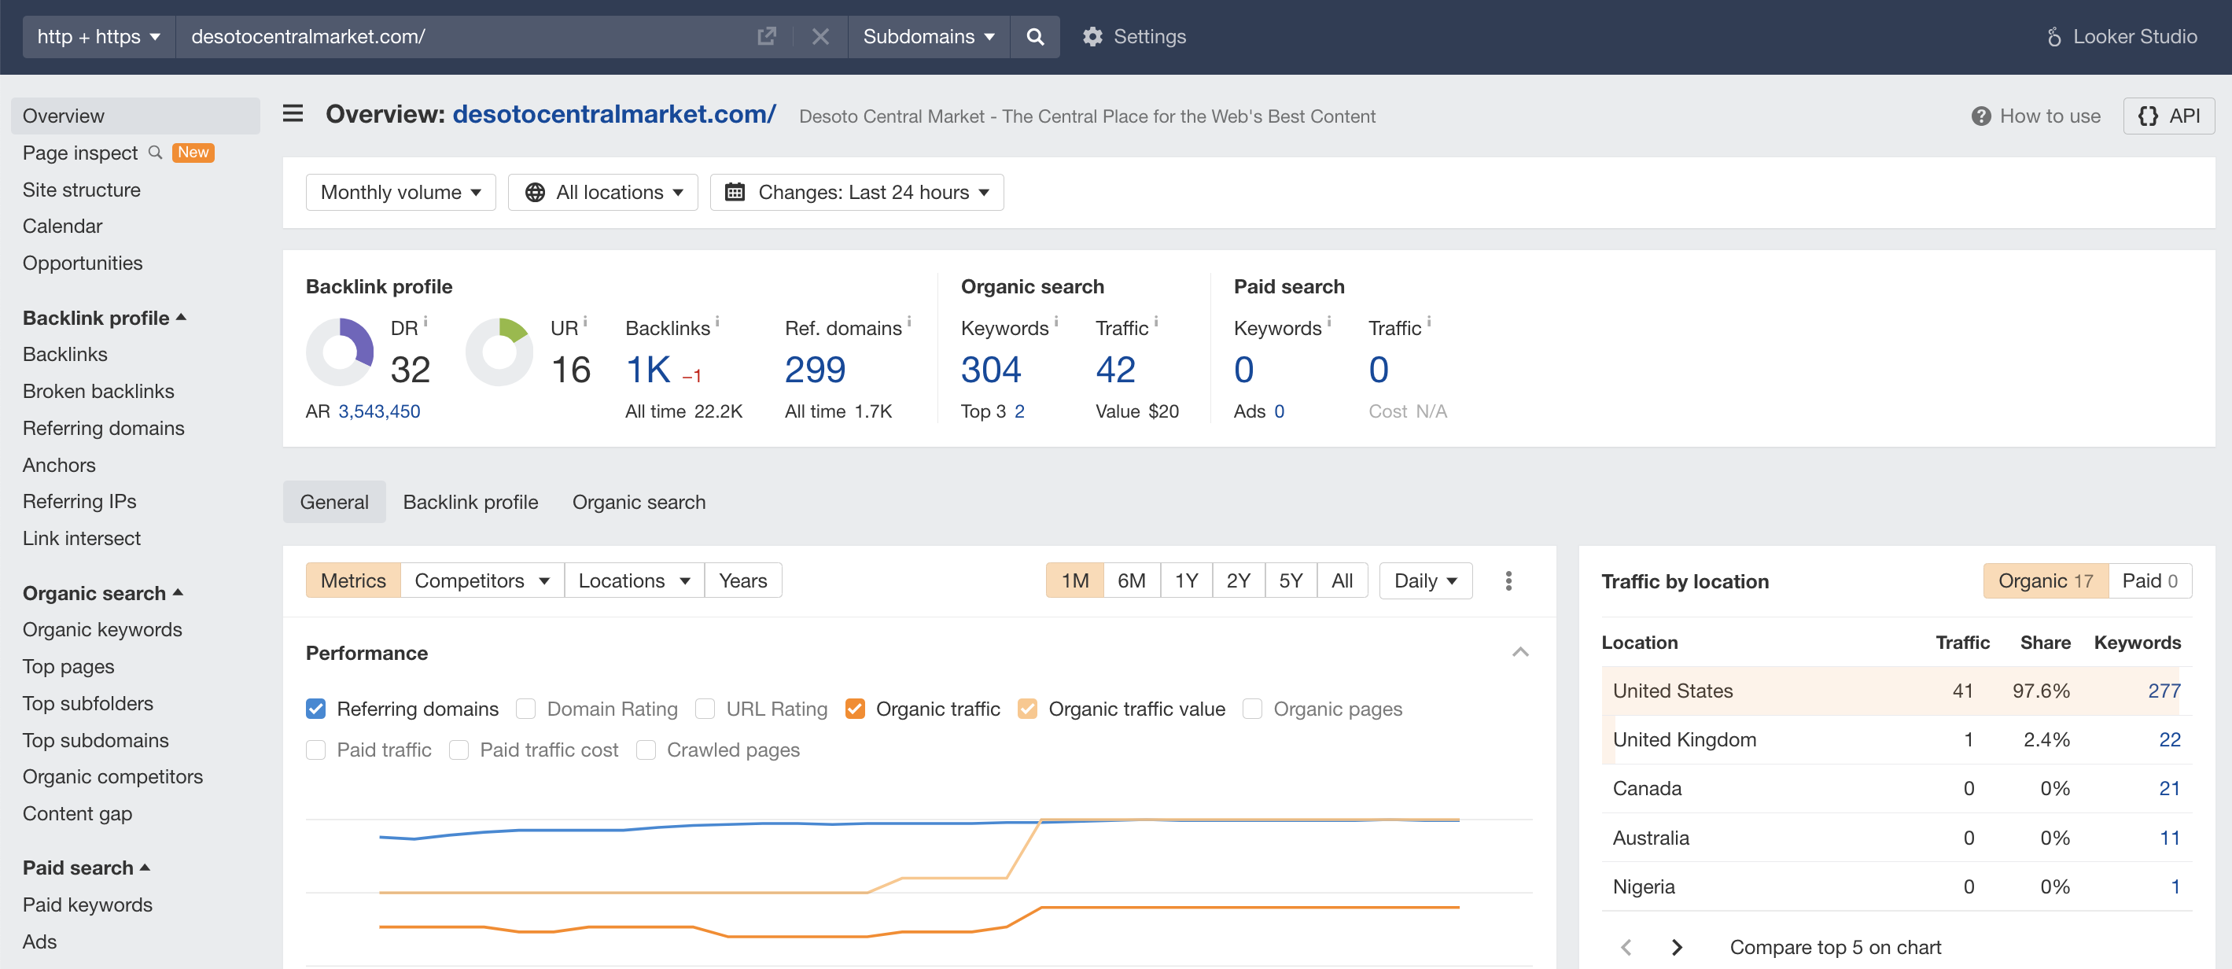Enable the Domain Rating checkbox
This screenshot has width=2232, height=969.
pos(526,709)
